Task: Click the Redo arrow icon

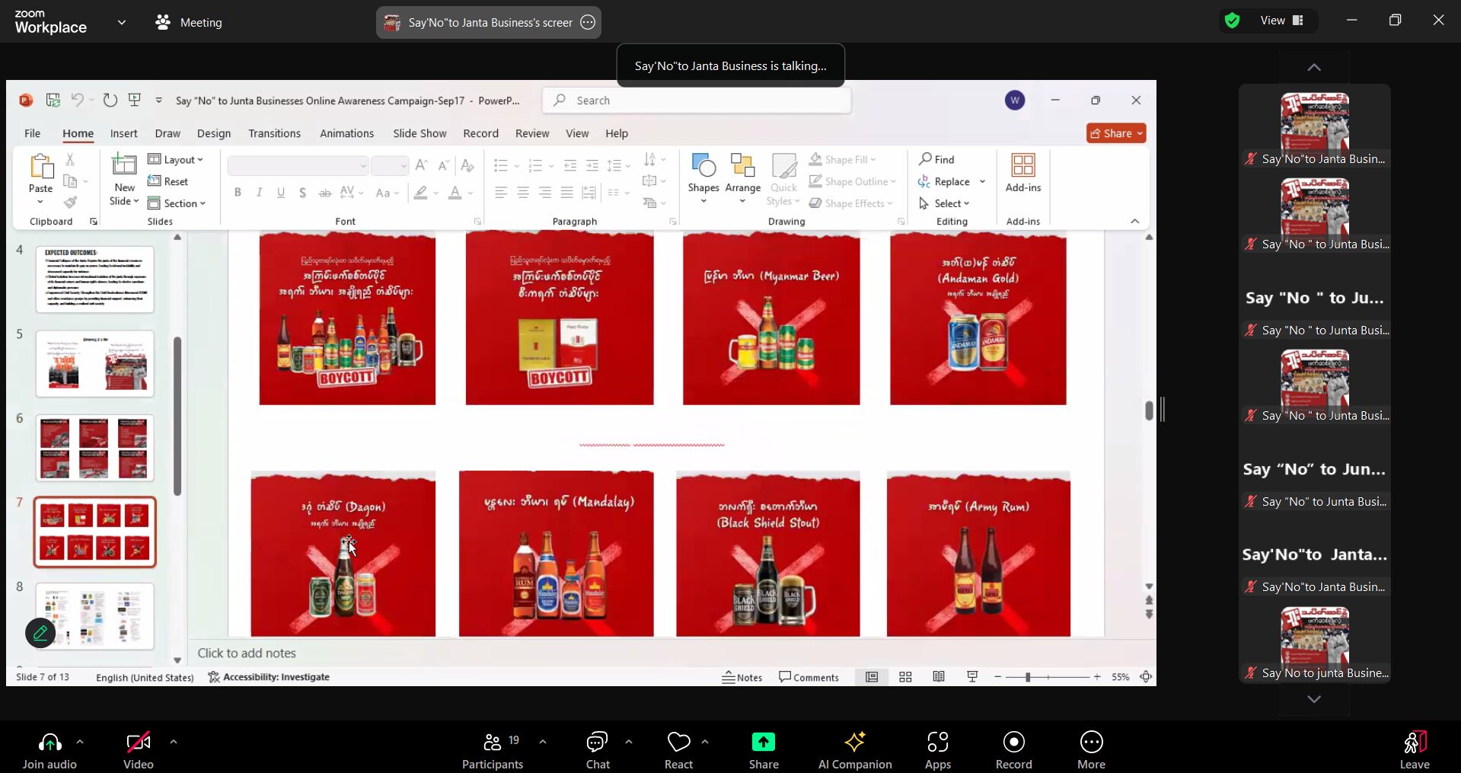Action: click(x=110, y=100)
